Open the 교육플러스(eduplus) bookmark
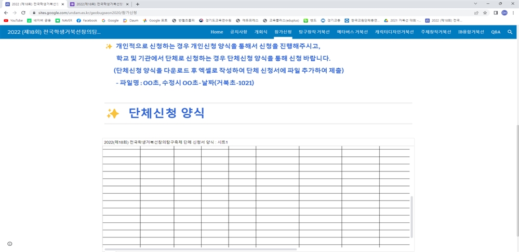The image size is (519, 252). (x=281, y=20)
